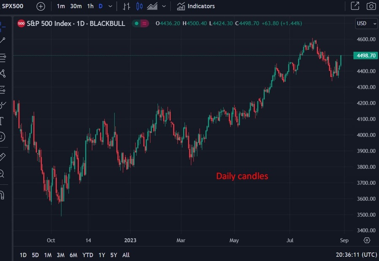Viewport: 379px width, 261px height.
Task: Open chart settings gear on the time axis
Action: tap(367, 240)
